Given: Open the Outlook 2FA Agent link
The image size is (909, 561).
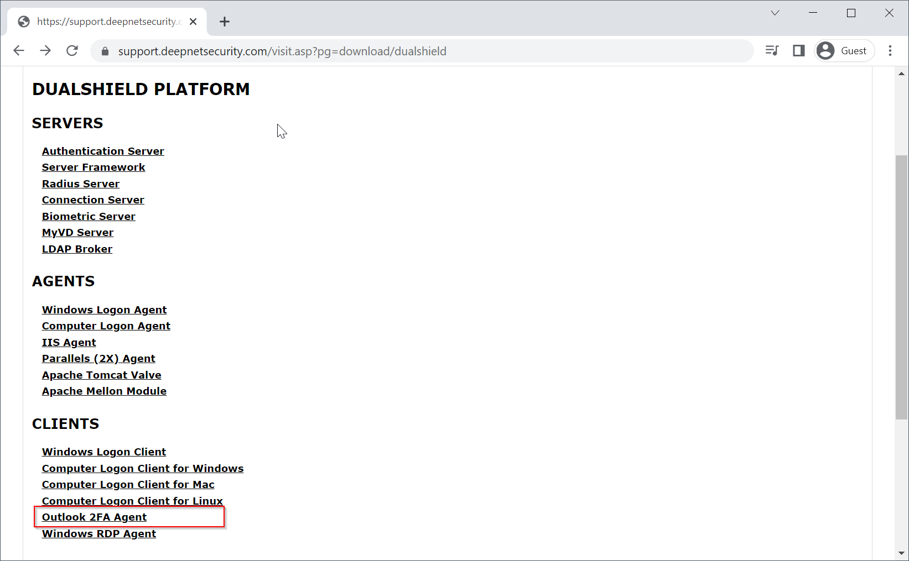Looking at the screenshot, I should pos(94,517).
